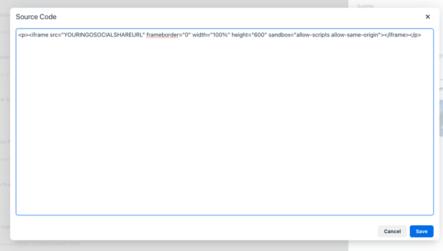
Task: Save the source code changes
Action: pyautogui.click(x=421, y=231)
